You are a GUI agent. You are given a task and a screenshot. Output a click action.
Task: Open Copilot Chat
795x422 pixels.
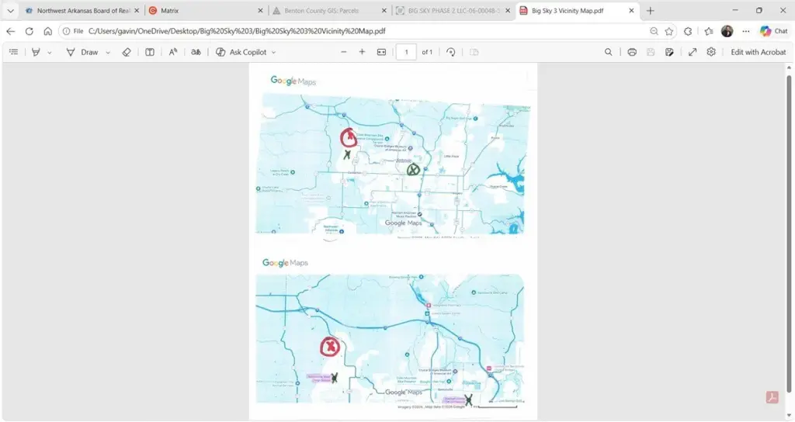click(x=774, y=31)
